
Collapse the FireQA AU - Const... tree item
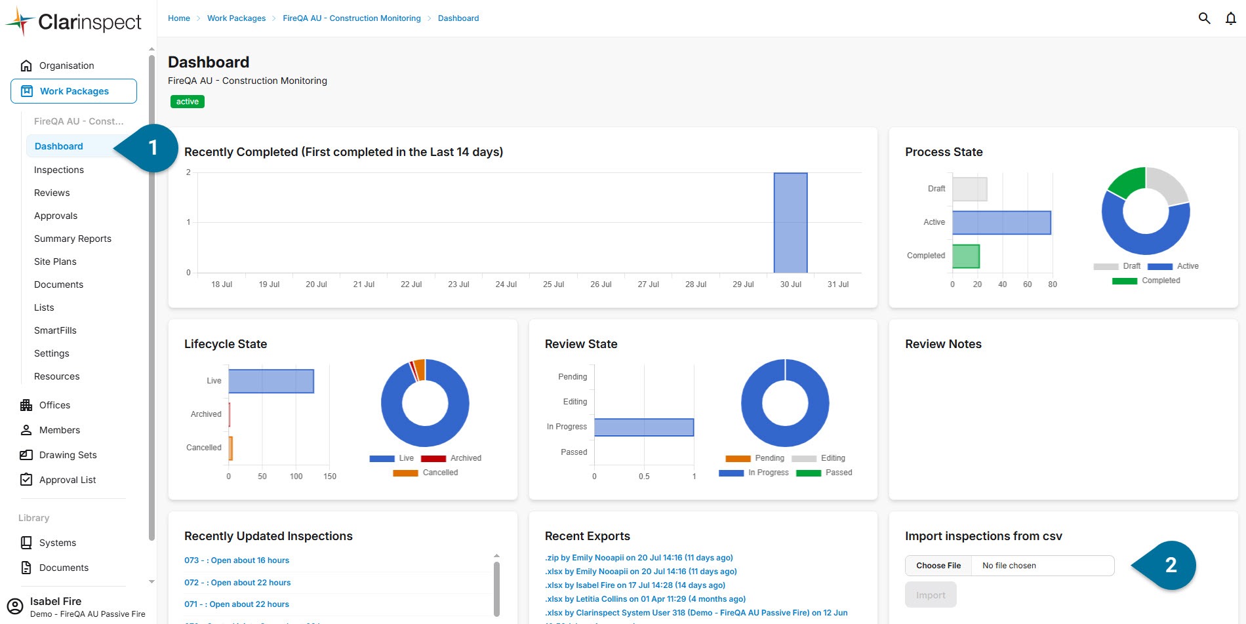[79, 121]
